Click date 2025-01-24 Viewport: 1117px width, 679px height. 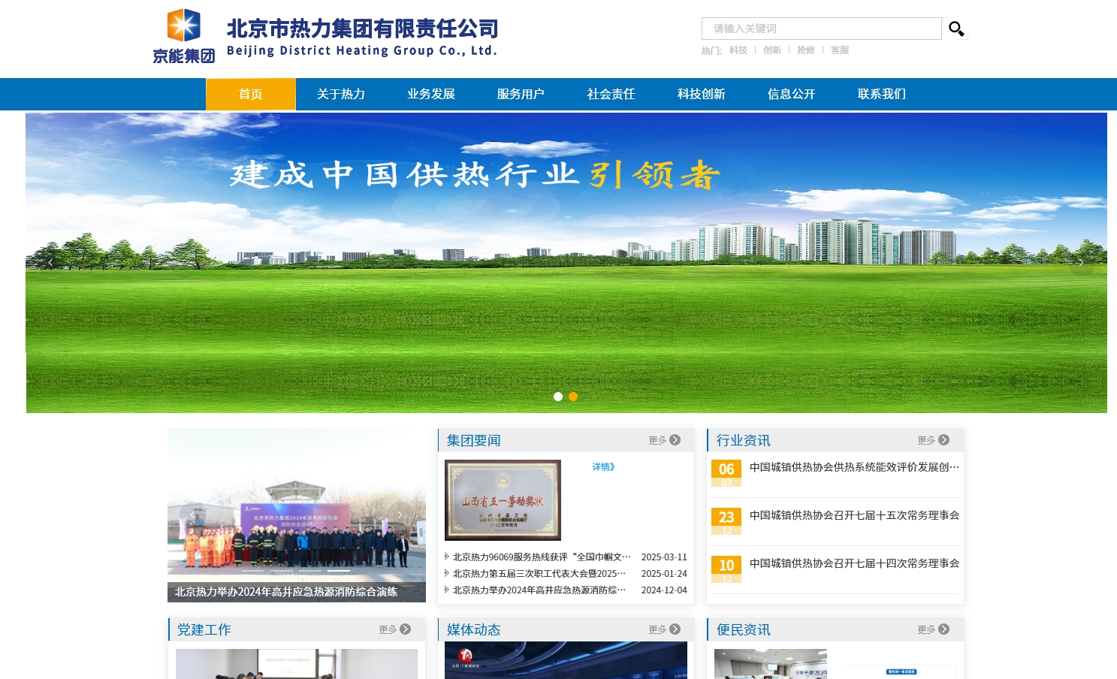[664, 574]
